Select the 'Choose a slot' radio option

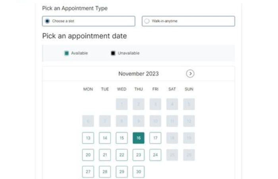48,21
